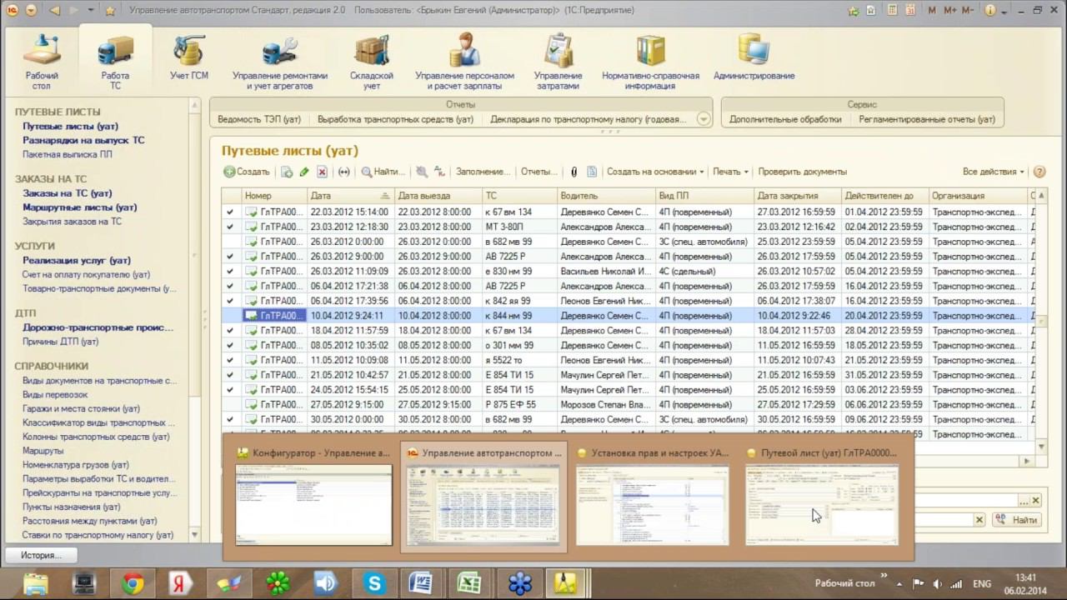
Task: Switch to Конфигуратор window thumbnail
Action: tap(313, 497)
